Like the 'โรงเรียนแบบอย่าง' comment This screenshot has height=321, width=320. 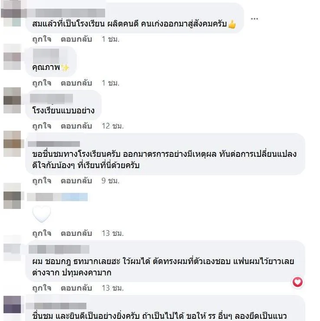(42, 126)
